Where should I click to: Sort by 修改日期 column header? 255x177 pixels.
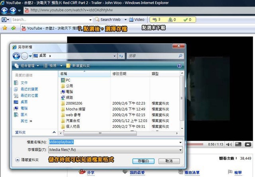coord(130,74)
